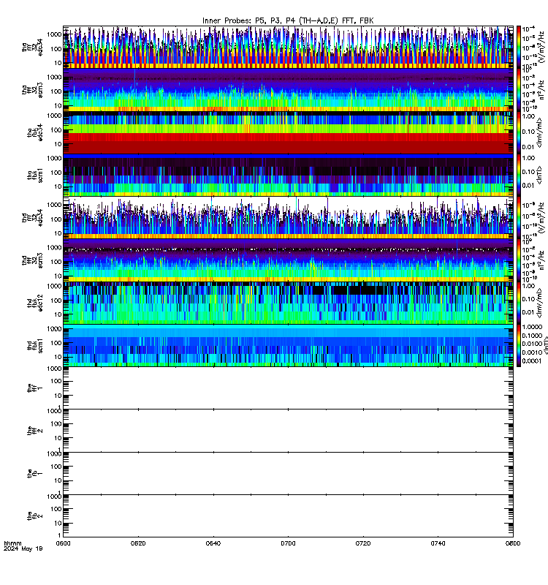Viewport: 548px width, 585px height.
Task: Click the 'tha fbk scm1' panel label
Action: pos(35,175)
